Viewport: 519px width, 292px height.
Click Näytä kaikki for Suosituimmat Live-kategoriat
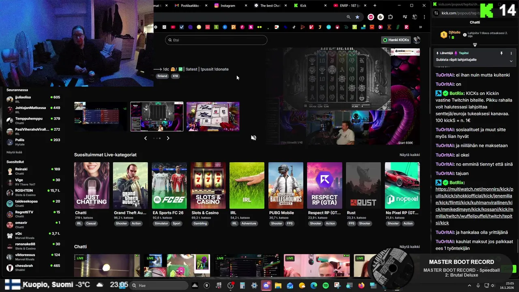point(410,155)
